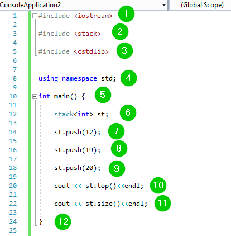Click 'cout' on line 20
This screenshot has width=231, height=236.
click(x=62, y=186)
